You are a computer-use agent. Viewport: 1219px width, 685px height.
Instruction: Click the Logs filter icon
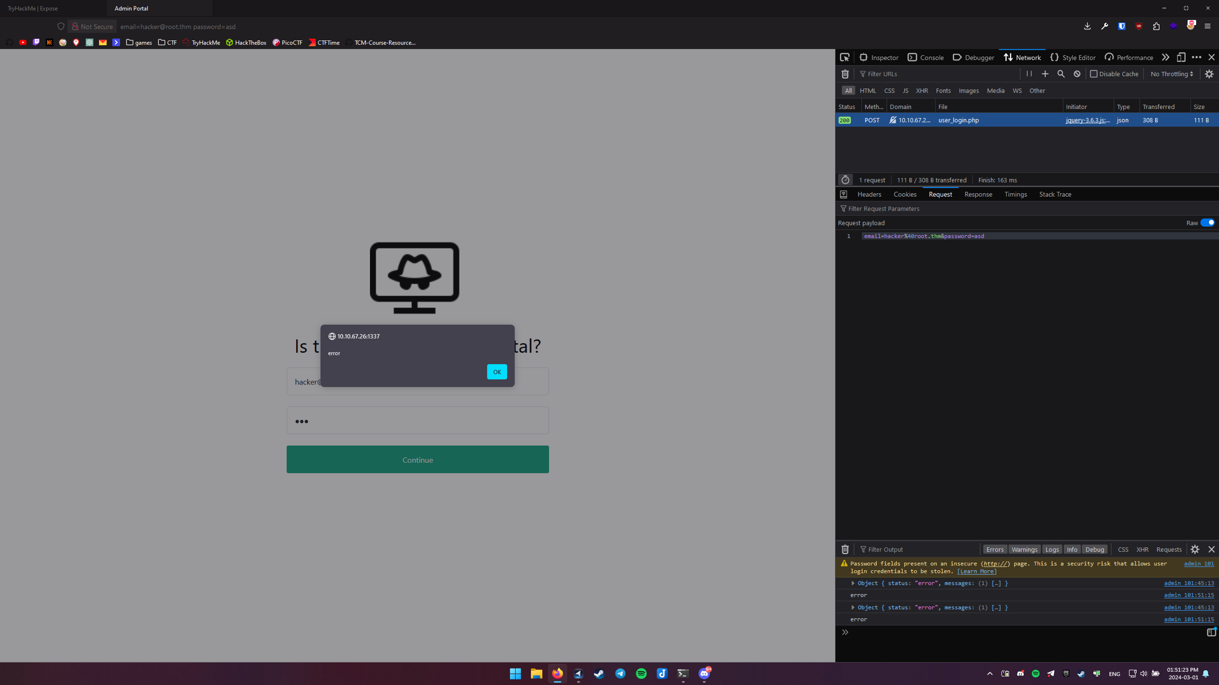(1052, 550)
